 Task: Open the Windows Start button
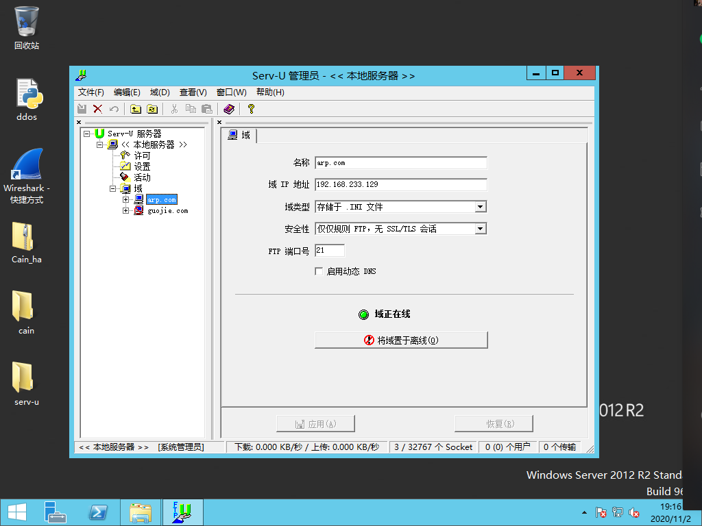tap(17, 512)
